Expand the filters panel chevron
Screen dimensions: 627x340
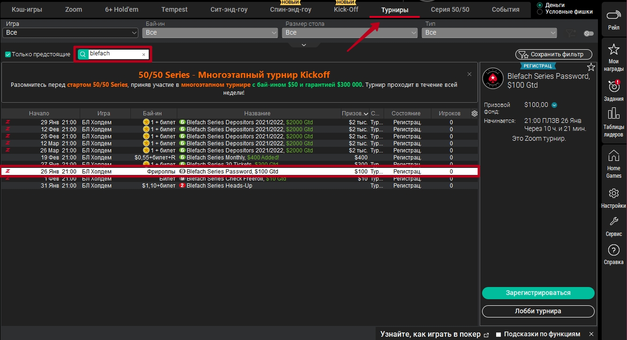304,45
